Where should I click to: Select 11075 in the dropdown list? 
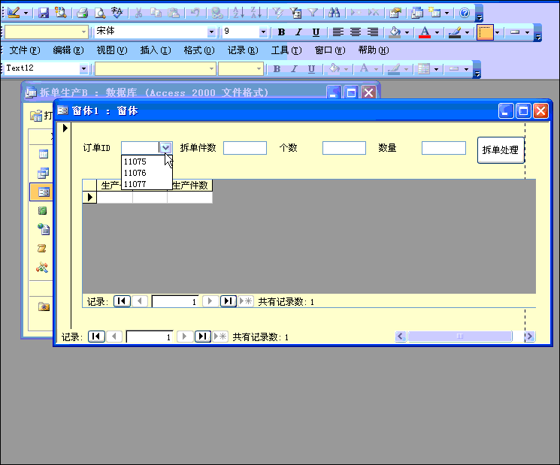(147, 162)
